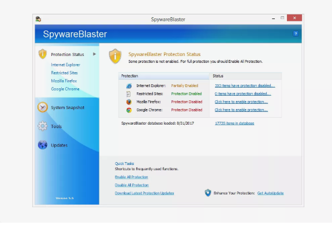Click the blue help question mark icon

coord(296,34)
